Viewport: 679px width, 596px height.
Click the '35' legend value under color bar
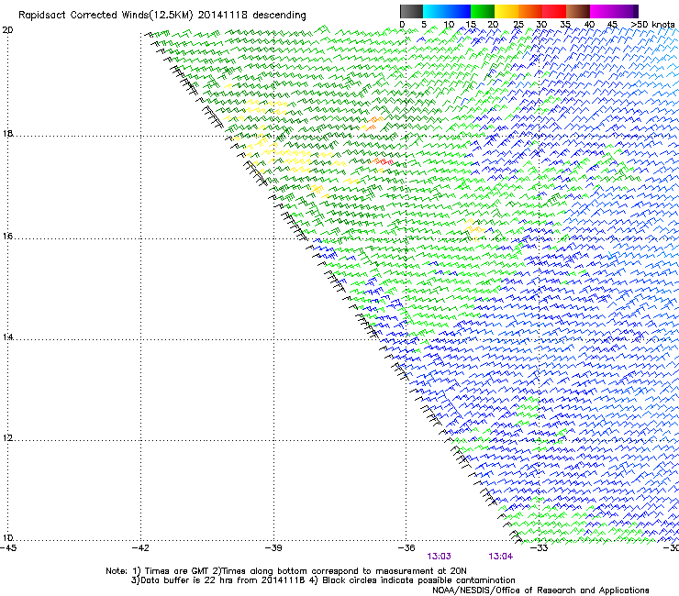pos(564,25)
